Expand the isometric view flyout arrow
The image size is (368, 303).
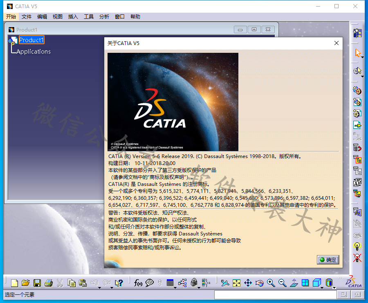click(x=322, y=288)
